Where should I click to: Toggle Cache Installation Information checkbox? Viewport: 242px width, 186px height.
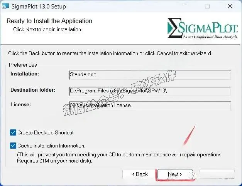coord(13,146)
